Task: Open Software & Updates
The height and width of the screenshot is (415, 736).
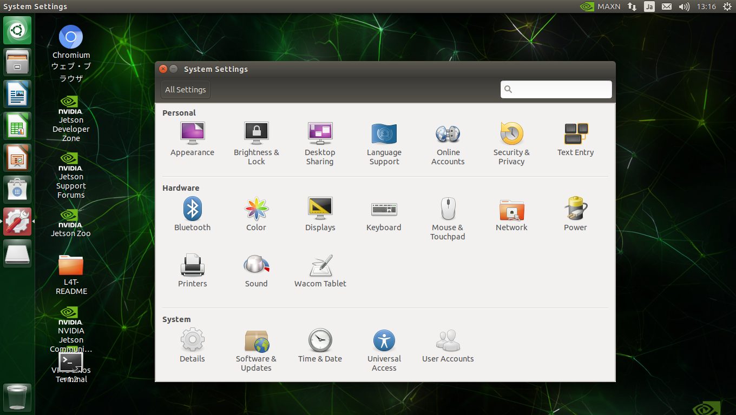Action: 256,350
